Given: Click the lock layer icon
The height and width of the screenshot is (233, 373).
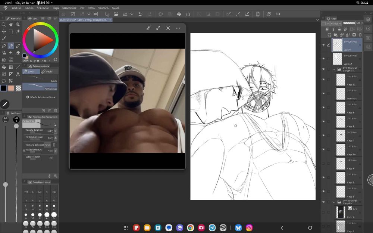Looking at the screenshot, I should pyautogui.click(x=339, y=29).
